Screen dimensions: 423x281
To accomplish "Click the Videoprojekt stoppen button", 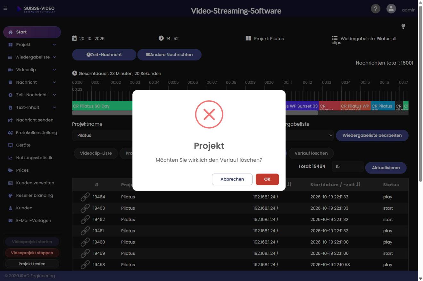I will 32,253.
